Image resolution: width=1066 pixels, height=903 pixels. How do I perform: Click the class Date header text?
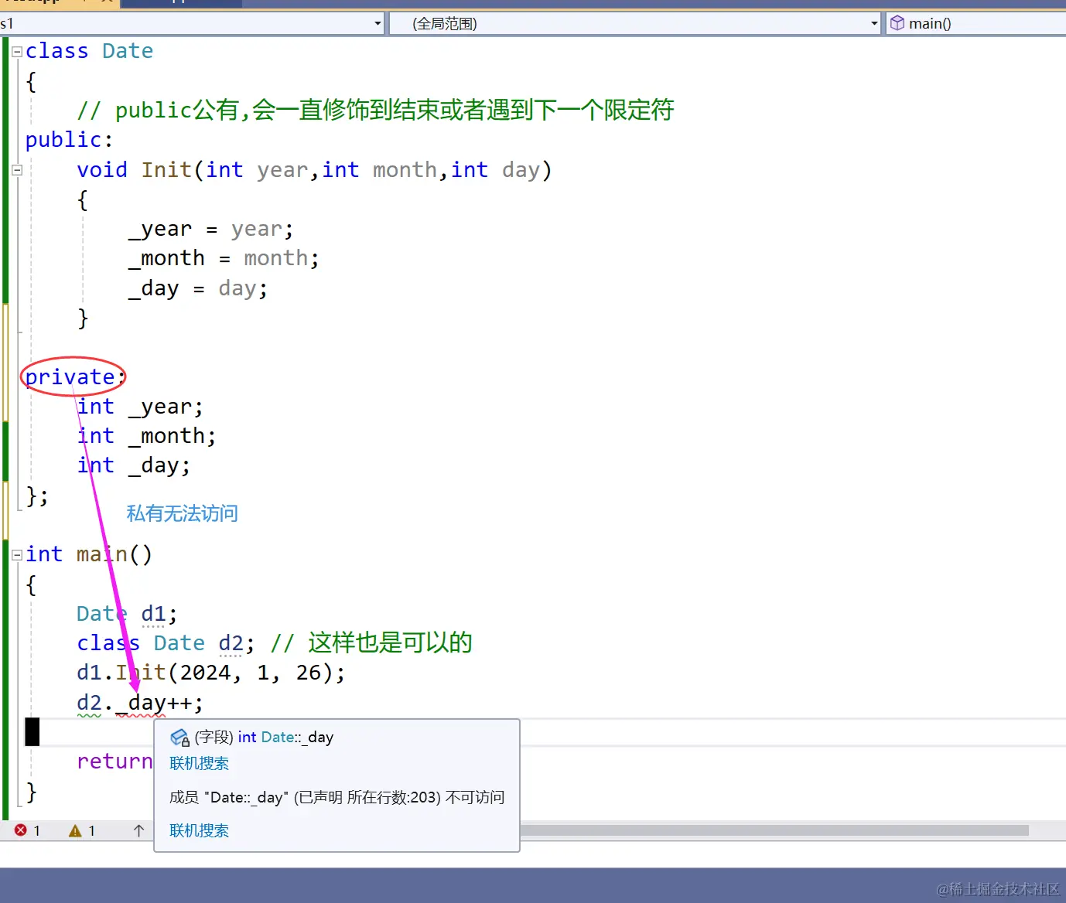pyautogui.click(x=89, y=51)
